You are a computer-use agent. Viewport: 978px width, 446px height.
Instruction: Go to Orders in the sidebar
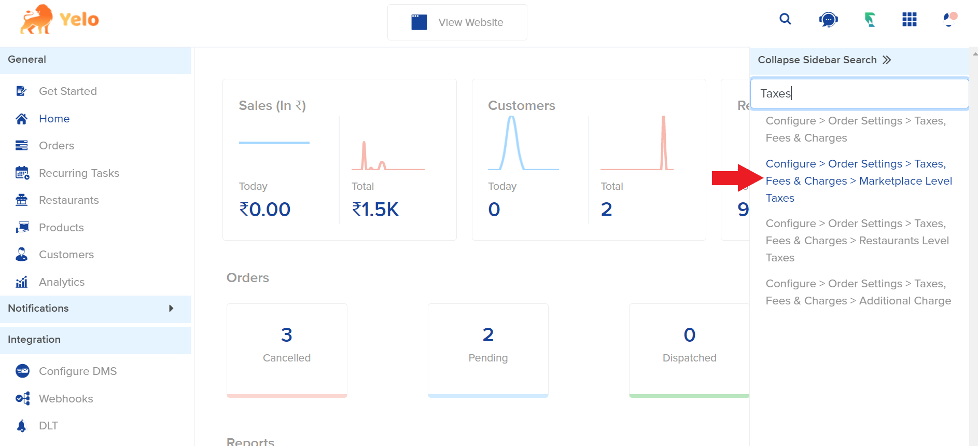56,146
